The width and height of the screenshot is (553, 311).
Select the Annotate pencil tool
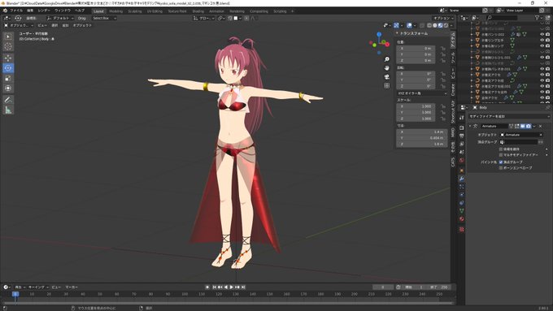[8, 100]
